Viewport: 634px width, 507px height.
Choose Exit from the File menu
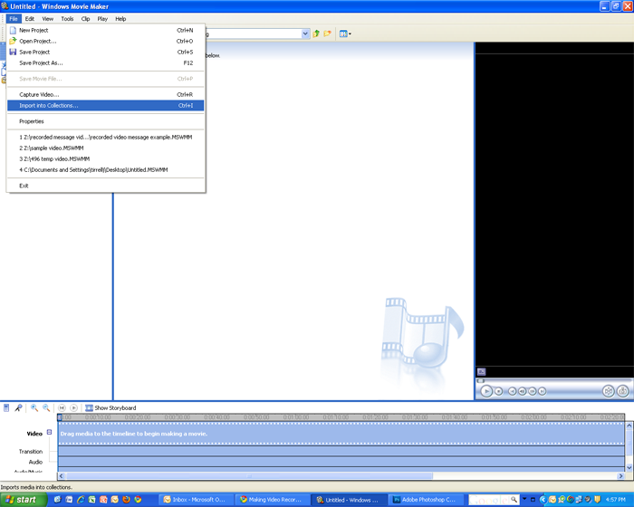click(106, 186)
